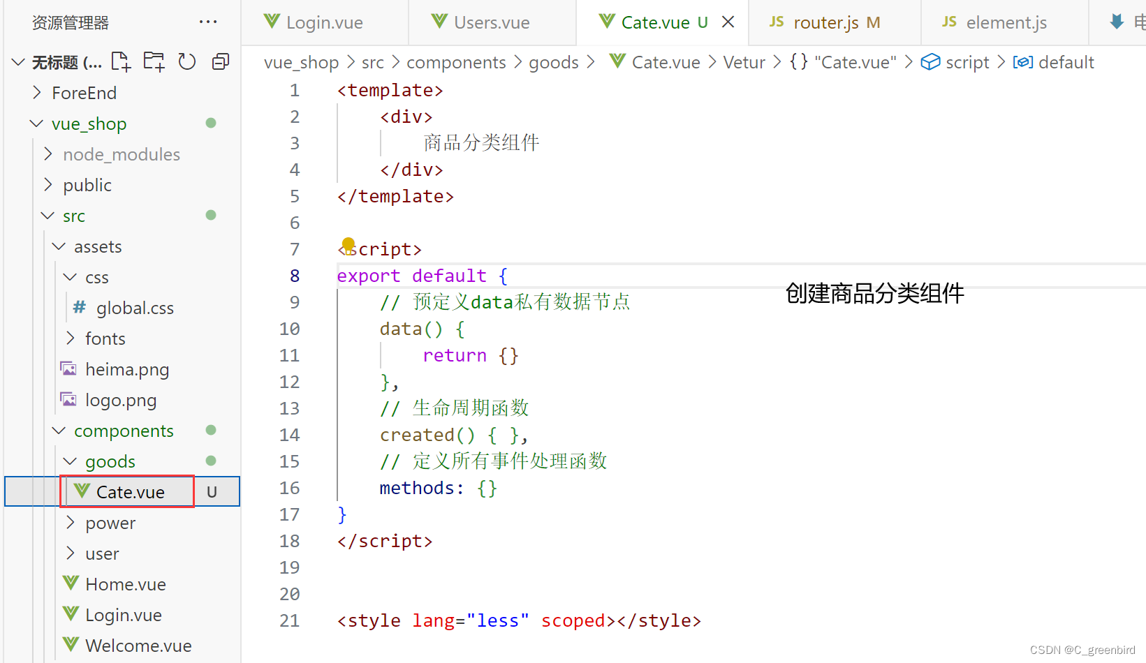Open Home.vue in the file tree
Image resolution: width=1146 pixels, height=663 pixels.
[x=126, y=584]
